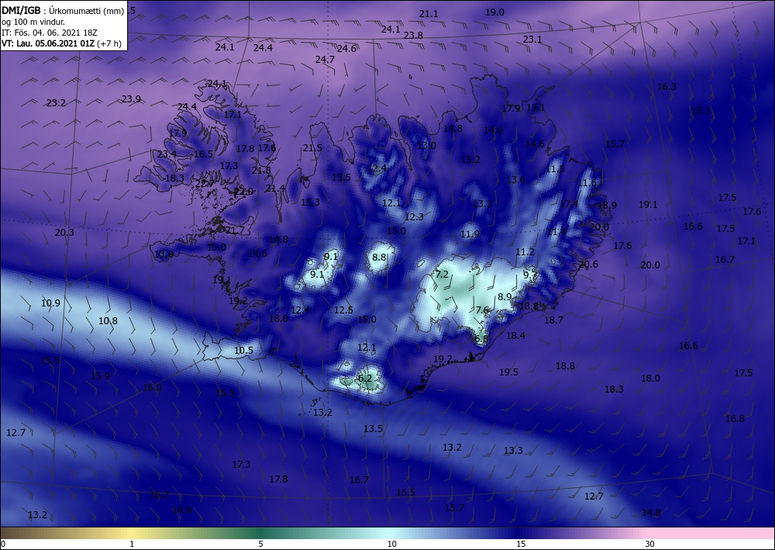Click the color scale tick label '1'

pos(132,544)
